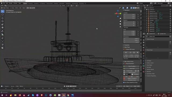Click the timeline horizontal scrollbar
The image size is (172, 97).
tap(71, 91)
